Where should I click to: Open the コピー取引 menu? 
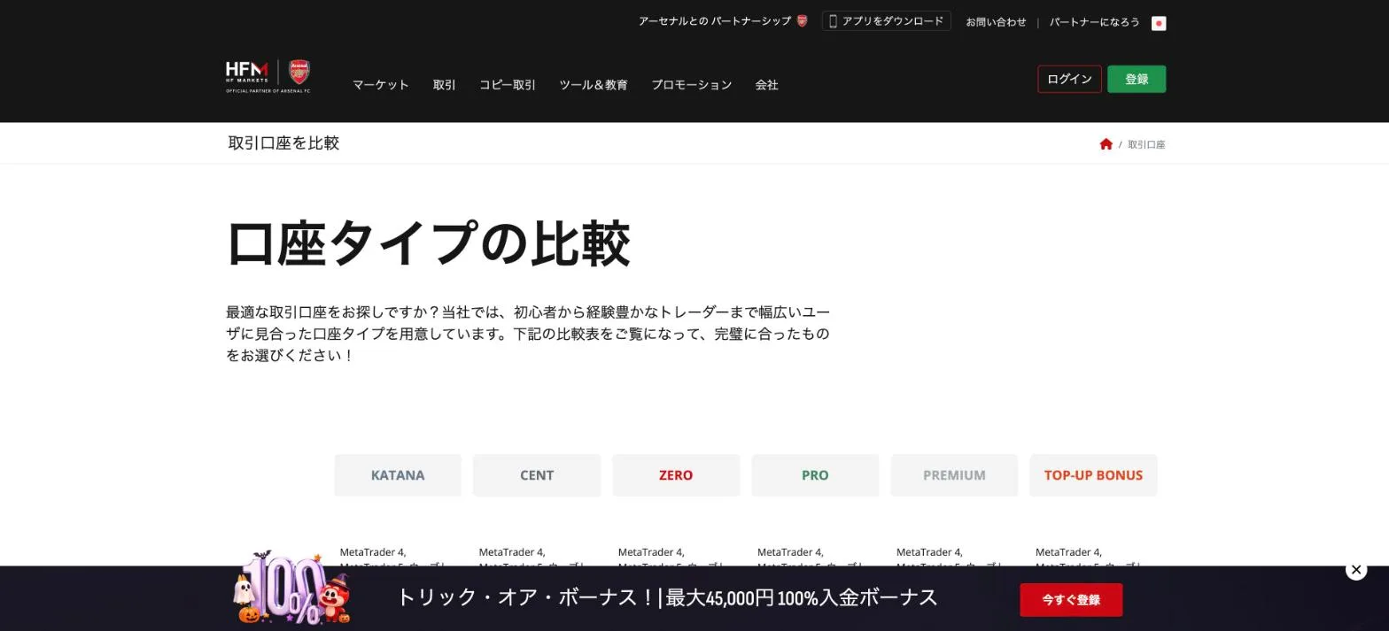coord(508,85)
